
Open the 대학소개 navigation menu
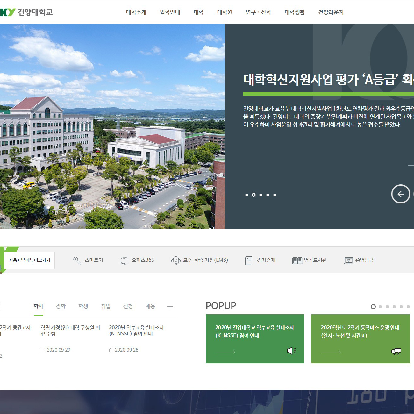tap(136, 12)
